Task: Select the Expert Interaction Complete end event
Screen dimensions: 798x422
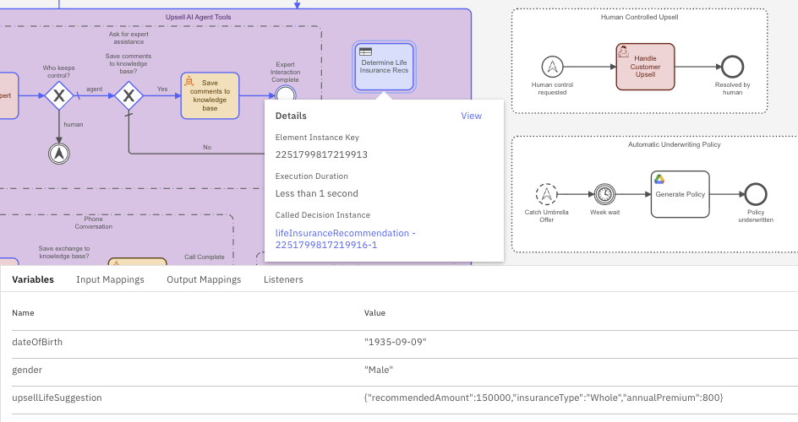Action: pyautogui.click(x=286, y=95)
